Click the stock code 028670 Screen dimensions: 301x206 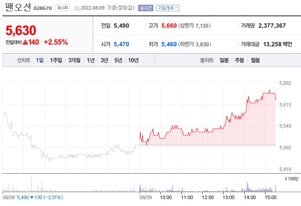click(x=42, y=8)
